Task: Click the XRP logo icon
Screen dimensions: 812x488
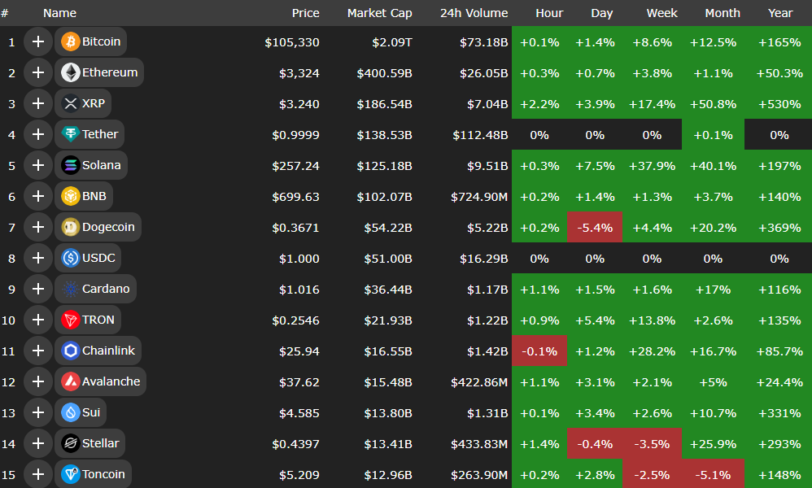Action: point(70,103)
